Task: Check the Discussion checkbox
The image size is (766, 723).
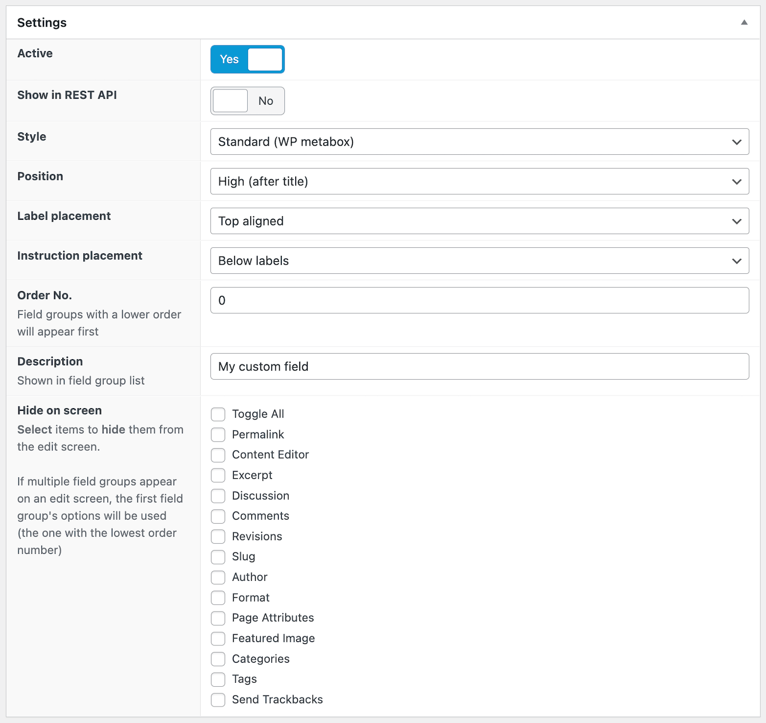Action: [x=218, y=496]
